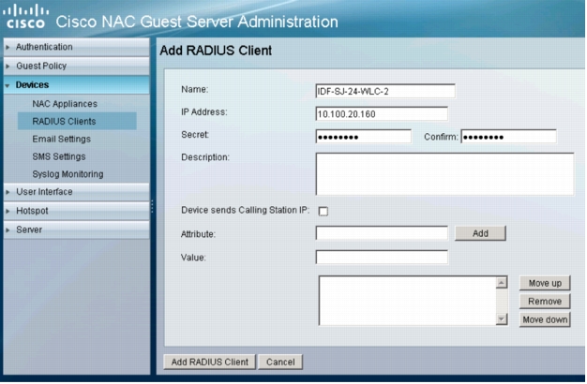
Task: Open SMS Settings
Action: pyautogui.click(x=59, y=156)
